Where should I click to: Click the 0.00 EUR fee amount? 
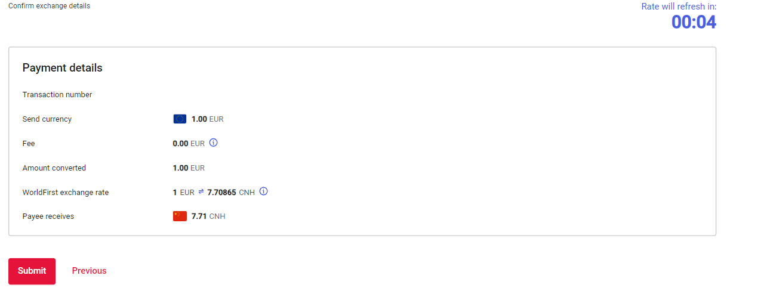(x=189, y=144)
